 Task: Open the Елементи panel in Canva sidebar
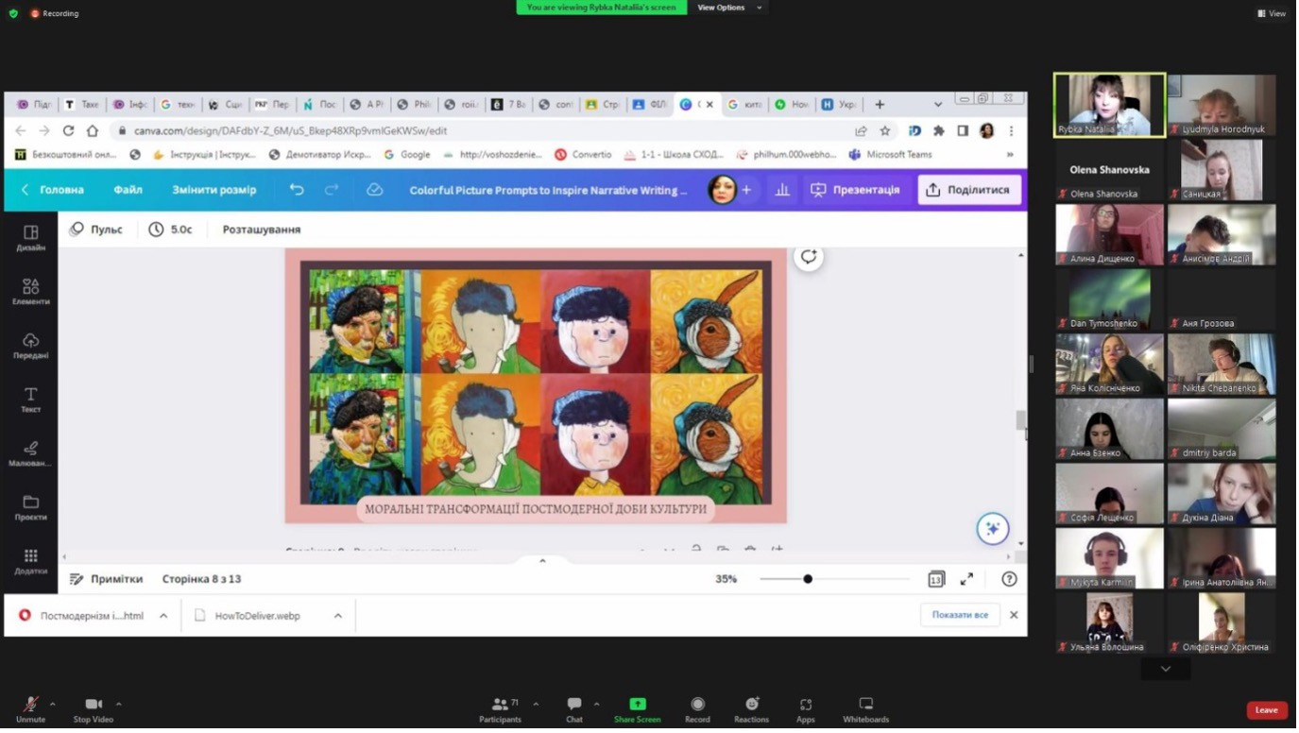click(30, 291)
